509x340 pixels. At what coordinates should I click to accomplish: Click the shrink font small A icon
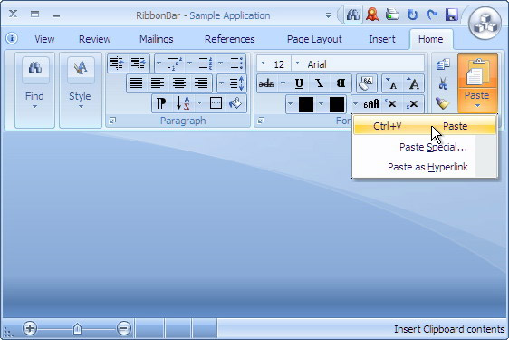click(391, 83)
